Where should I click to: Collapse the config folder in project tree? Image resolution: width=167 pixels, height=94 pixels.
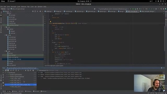(x=5, y=35)
